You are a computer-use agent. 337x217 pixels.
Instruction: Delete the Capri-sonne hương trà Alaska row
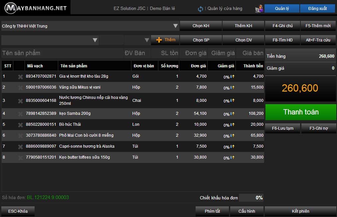(x=20, y=147)
